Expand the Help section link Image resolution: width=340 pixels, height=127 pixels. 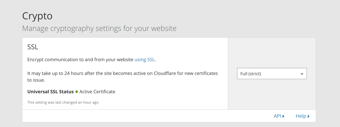[301, 116]
